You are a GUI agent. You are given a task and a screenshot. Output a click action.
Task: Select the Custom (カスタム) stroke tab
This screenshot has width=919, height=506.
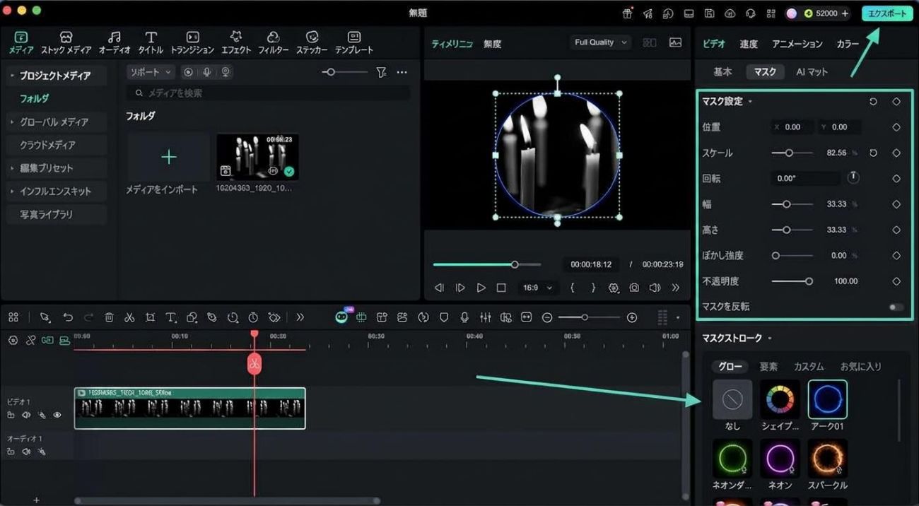pos(809,367)
